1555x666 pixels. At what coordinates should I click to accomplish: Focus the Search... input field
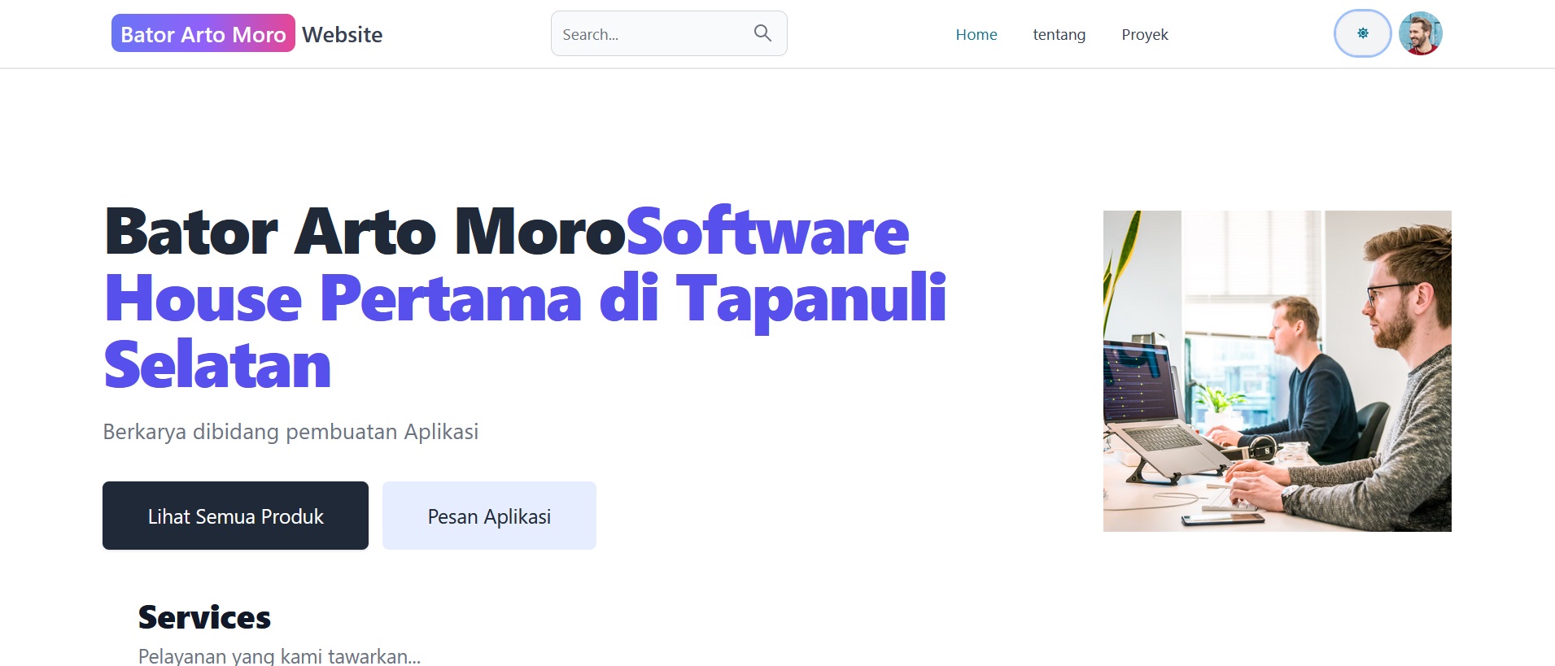[651, 34]
